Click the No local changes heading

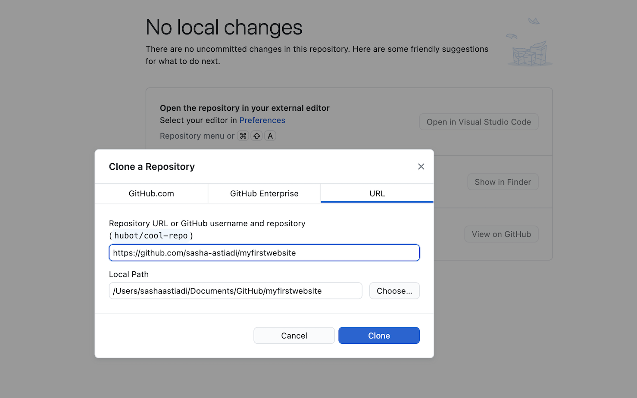[224, 27]
